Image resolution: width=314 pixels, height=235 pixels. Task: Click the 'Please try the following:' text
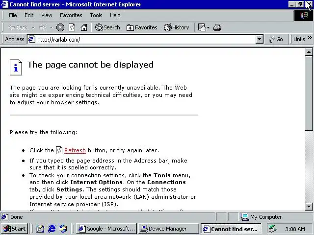[x=44, y=132]
